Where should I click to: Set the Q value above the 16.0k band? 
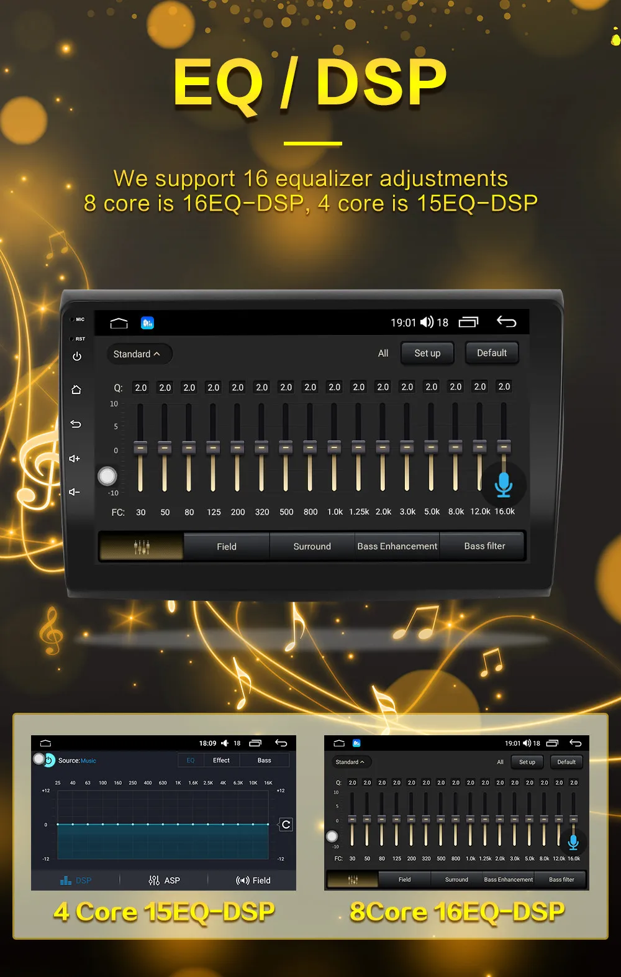tap(504, 387)
